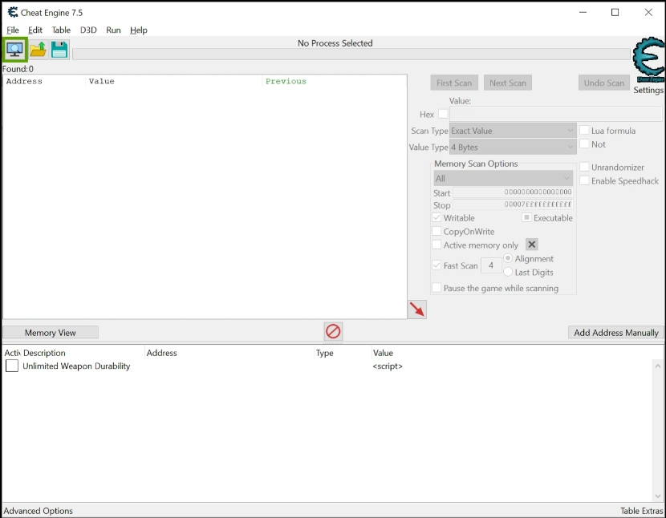Click the Address column header in results
Screen dimensions: 666x518
coord(44,81)
